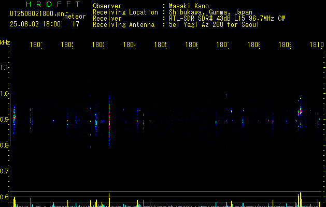This screenshot has width=326, height=207.
Task: Click the 1809 time axis marker
Action: click(x=285, y=45)
